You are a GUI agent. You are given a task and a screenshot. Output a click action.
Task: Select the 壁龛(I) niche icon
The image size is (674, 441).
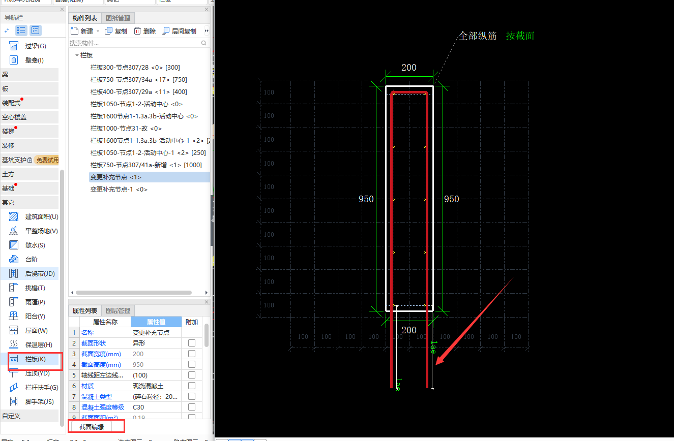pos(14,60)
